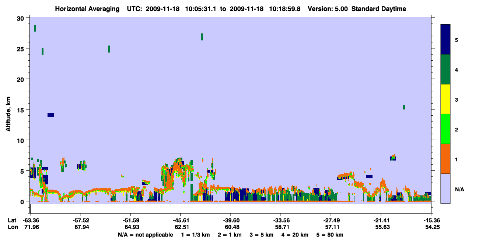Click the lavender N/A colorbar segment
This screenshot has width=479, height=245.
(x=445, y=188)
